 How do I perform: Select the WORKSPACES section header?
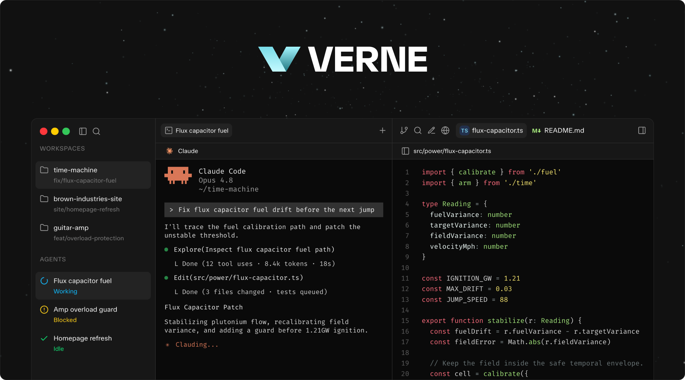pyautogui.click(x=62, y=148)
